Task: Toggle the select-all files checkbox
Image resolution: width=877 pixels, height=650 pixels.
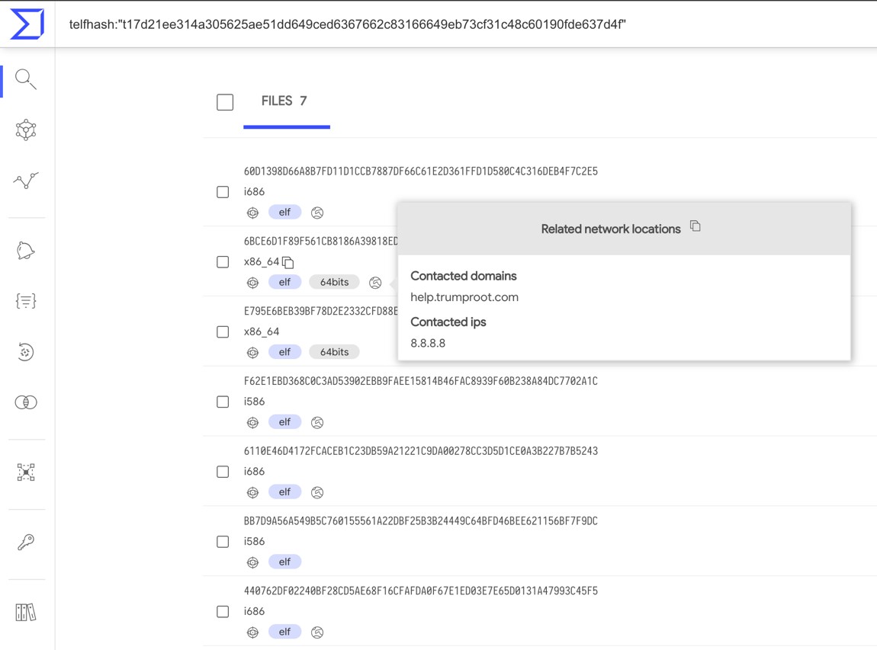Action: [225, 102]
